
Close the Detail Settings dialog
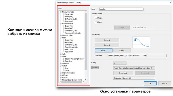tap(171, 2)
